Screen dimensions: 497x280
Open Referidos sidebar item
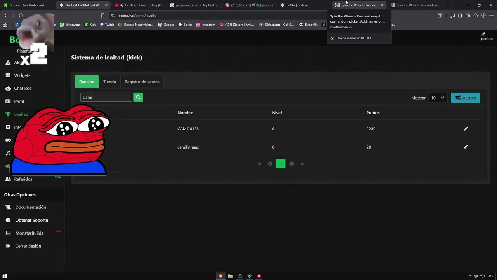click(23, 179)
